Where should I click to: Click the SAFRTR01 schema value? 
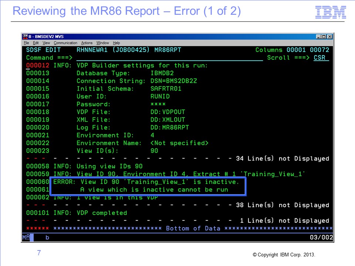(x=166, y=89)
